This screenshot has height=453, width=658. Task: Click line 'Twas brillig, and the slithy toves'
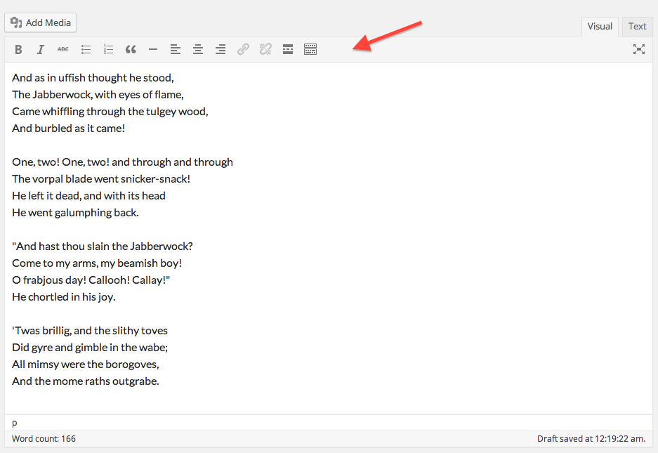(90, 331)
